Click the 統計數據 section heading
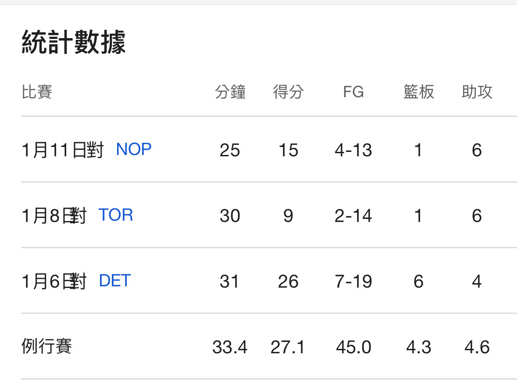The image size is (517, 380). [x=74, y=43]
